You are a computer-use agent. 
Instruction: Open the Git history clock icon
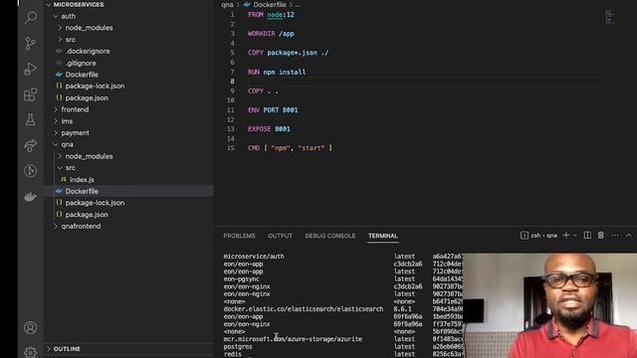31,171
